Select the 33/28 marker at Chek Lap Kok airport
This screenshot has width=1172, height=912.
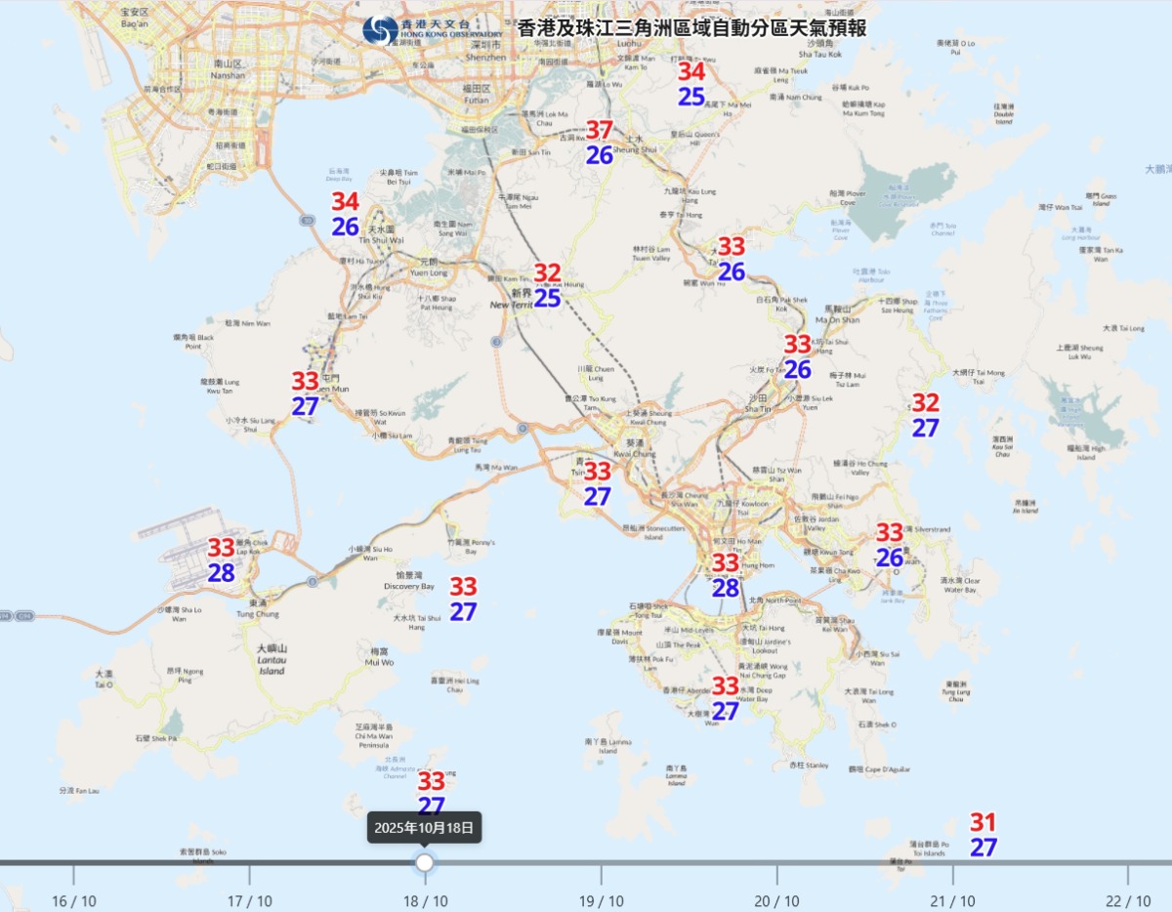tap(222, 561)
